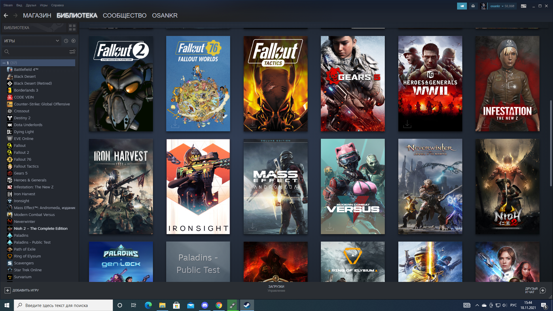Click the grid view icon beside БИБЛИОТЕКА
The width and height of the screenshot is (553, 311).
72,28
